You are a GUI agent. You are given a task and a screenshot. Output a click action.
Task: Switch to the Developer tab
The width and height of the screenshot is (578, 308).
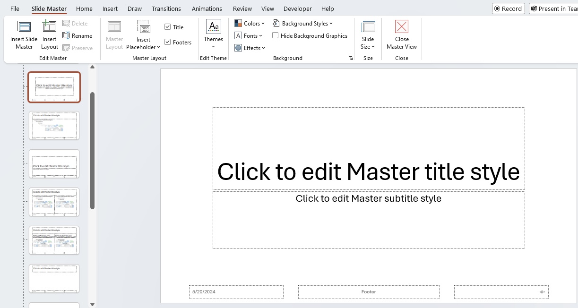[x=298, y=9]
